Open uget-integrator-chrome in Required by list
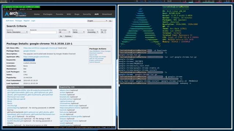The image size is (234, 131). click(x=69, y=121)
